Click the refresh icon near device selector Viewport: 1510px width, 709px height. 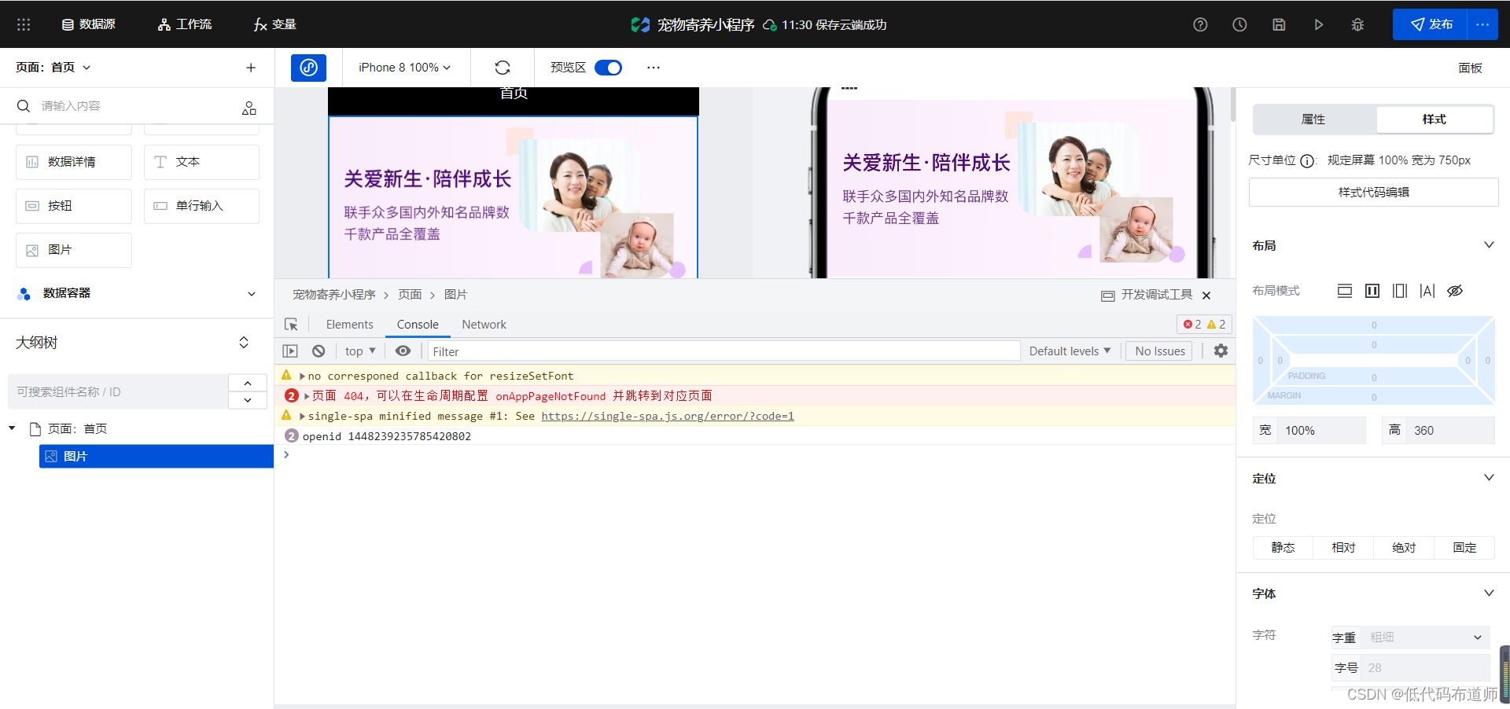(x=503, y=68)
